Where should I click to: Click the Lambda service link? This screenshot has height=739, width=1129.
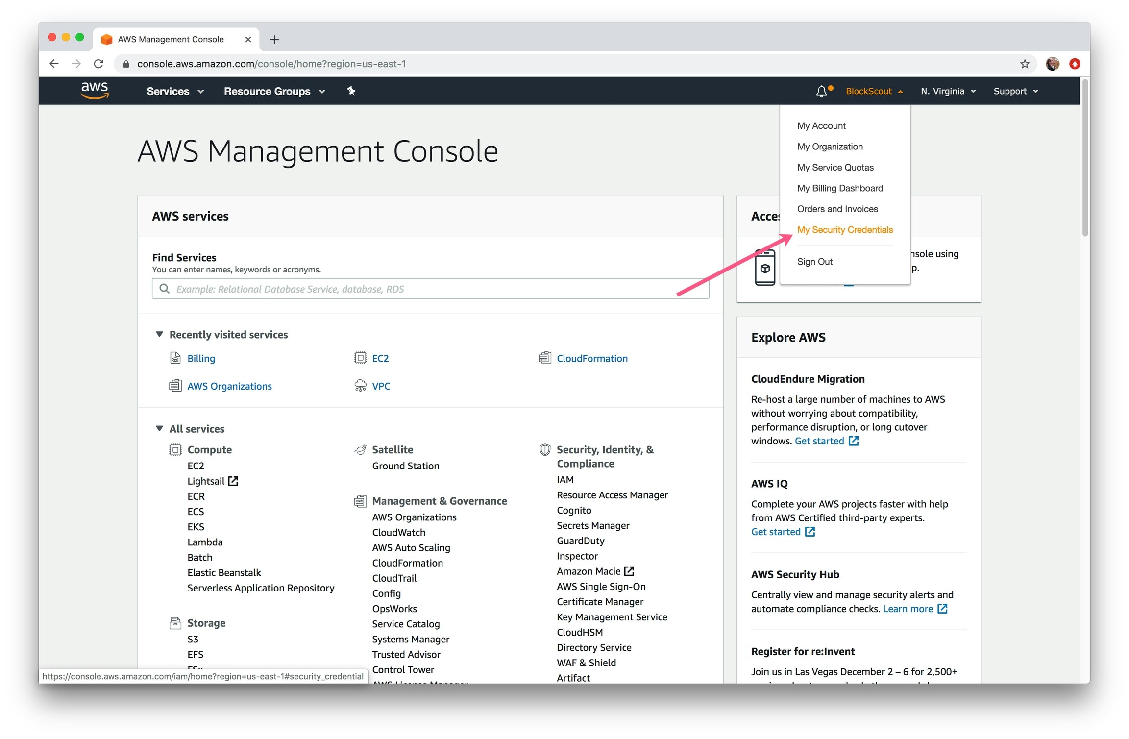pyautogui.click(x=205, y=542)
